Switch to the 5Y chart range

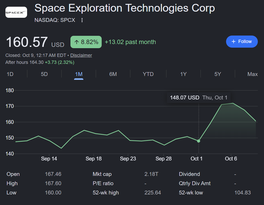218,74
